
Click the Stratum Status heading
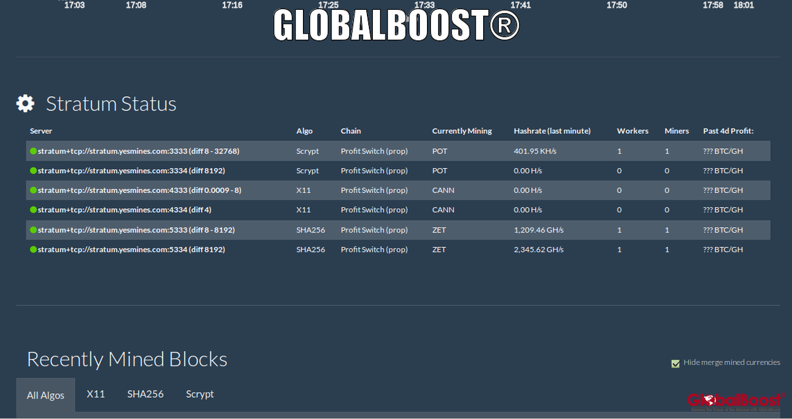pos(111,103)
